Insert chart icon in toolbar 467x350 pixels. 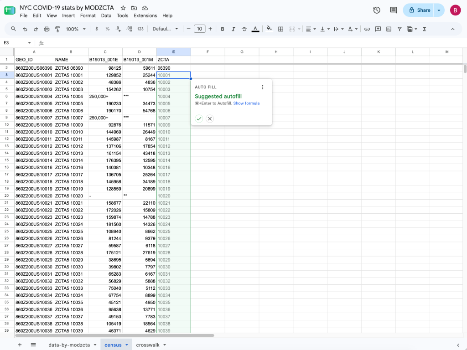coord(389,29)
